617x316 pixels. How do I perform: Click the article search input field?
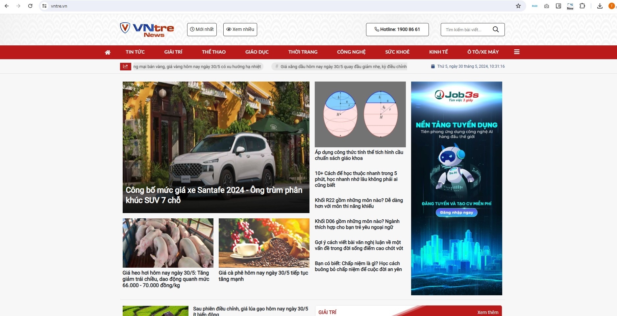[x=466, y=30]
